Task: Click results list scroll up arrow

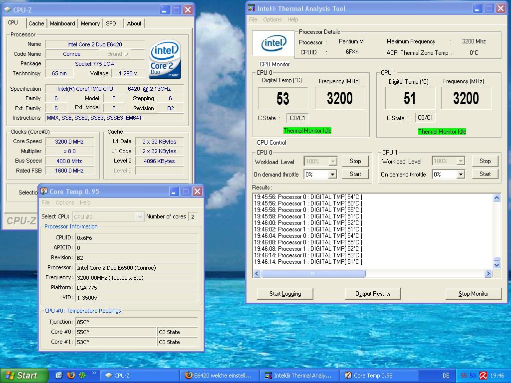Action: click(497, 197)
